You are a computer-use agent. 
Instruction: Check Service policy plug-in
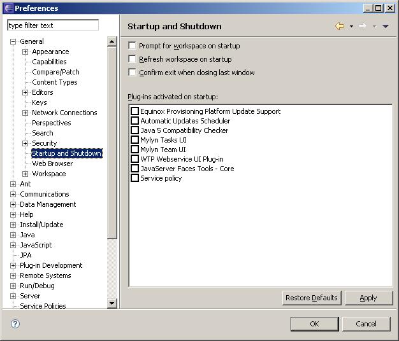coord(134,178)
